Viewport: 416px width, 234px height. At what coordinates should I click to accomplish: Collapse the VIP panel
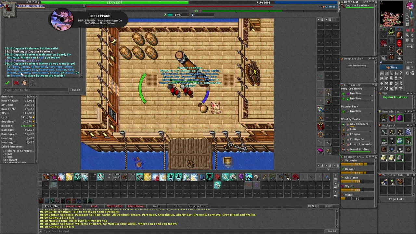click(411, 93)
